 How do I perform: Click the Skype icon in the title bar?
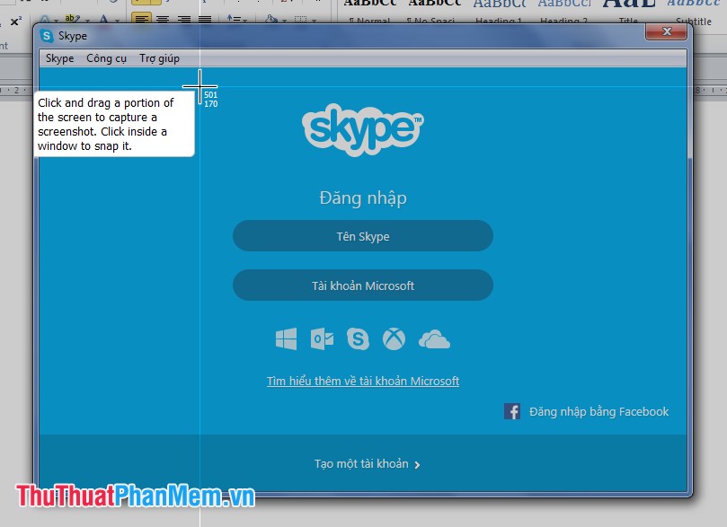click(44, 35)
